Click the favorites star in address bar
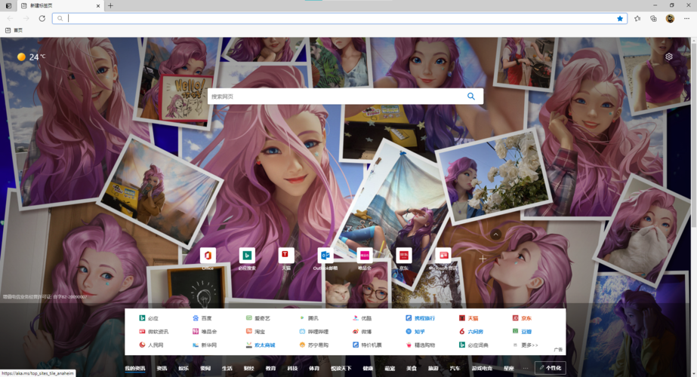This screenshot has height=377, width=697. click(x=620, y=18)
